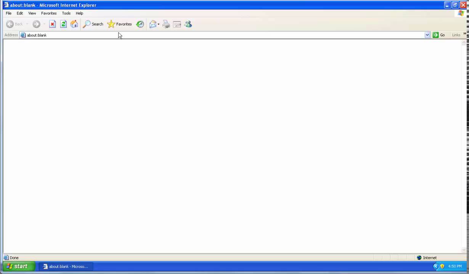
Task: Click the page icon in the address bar
Action: click(x=23, y=35)
